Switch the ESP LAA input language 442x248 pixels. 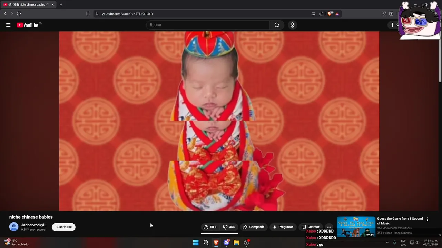[x=403, y=242]
